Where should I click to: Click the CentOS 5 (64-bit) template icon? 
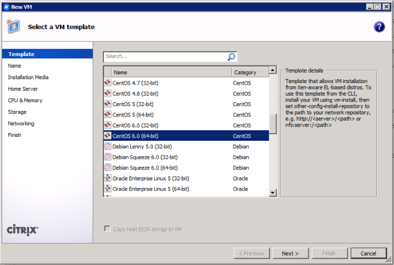pyautogui.click(x=108, y=115)
